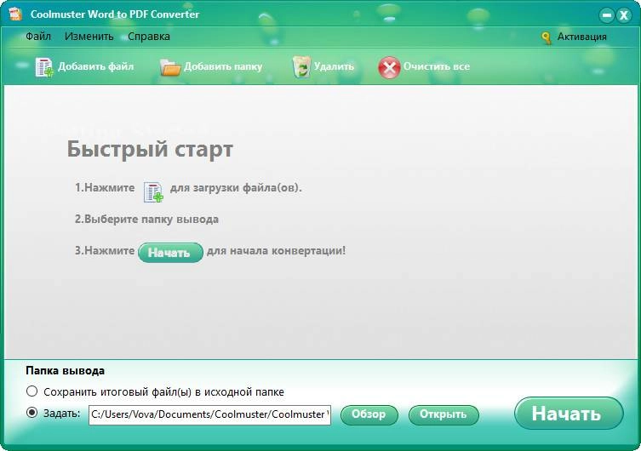Click the red X Clear All icon
This screenshot has height=451, width=641.
point(389,67)
